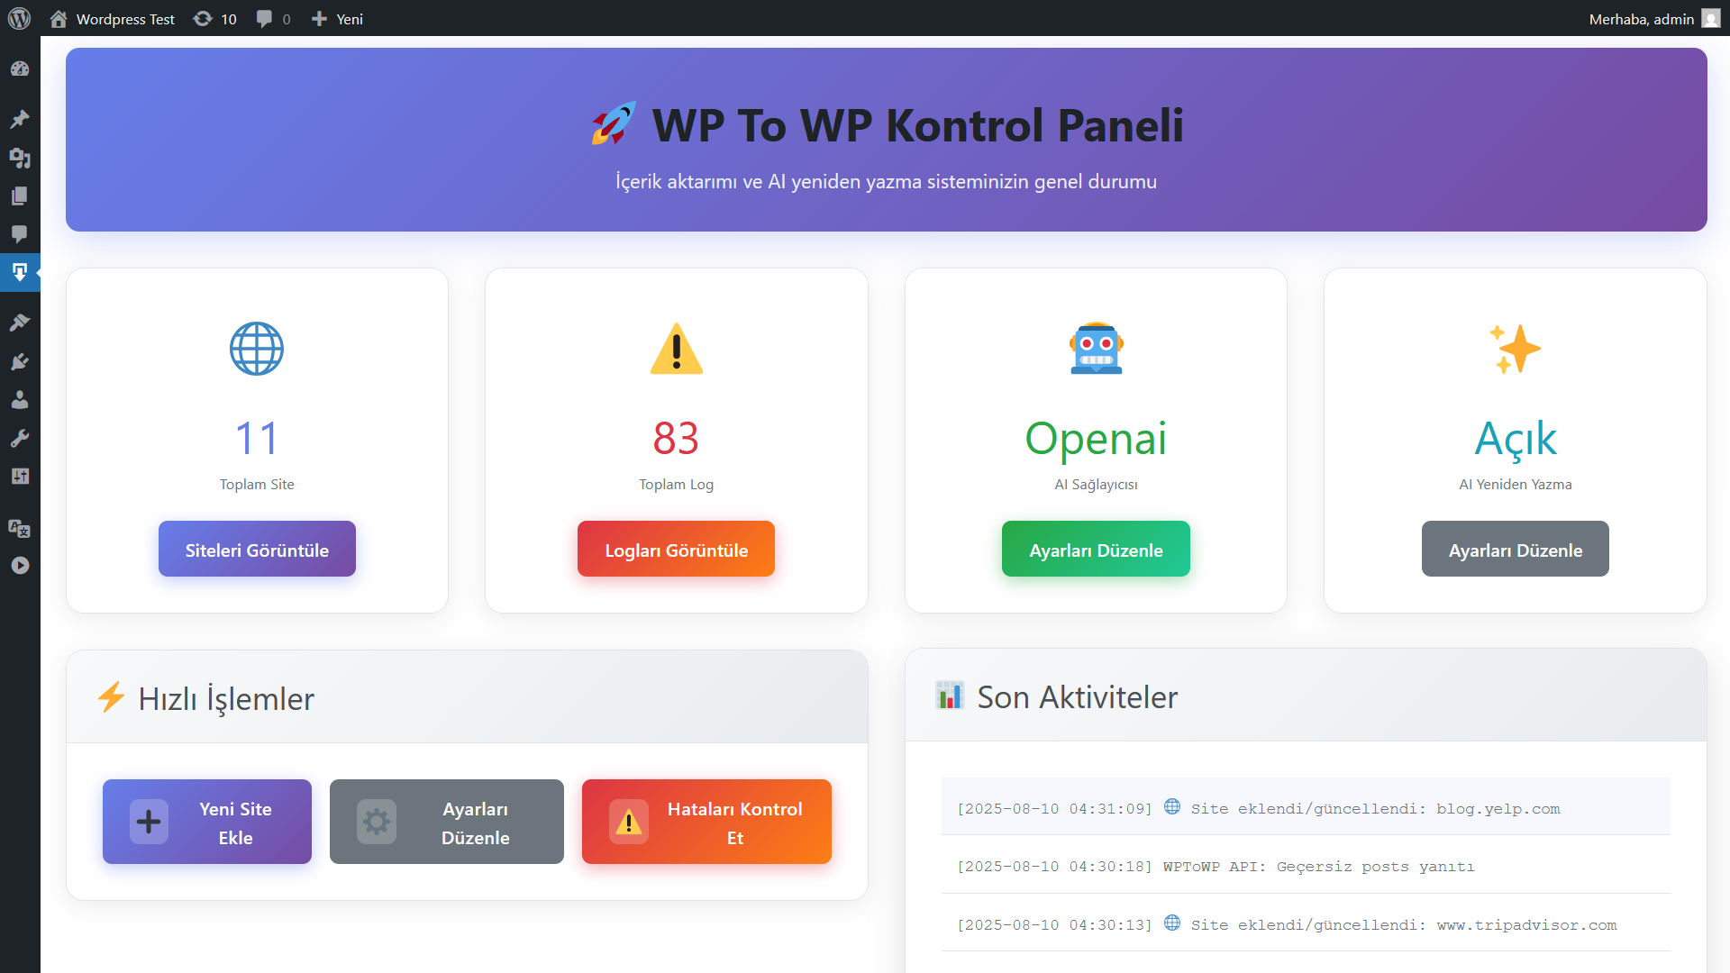Image resolution: width=1730 pixels, height=973 pixels.
Task: Click the WP To WP Kontrol Paneli title
Action: [x=917, y=125]
